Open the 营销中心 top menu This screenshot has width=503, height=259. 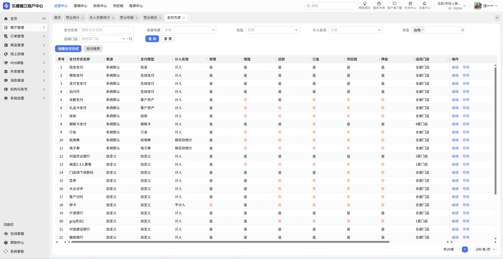(80, 6)
